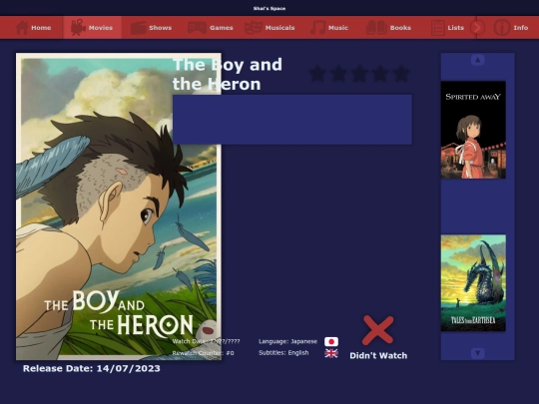539x404 pixels.
Task: Click the empty description box
Action: pyautogui.click(x=292, y=120)
